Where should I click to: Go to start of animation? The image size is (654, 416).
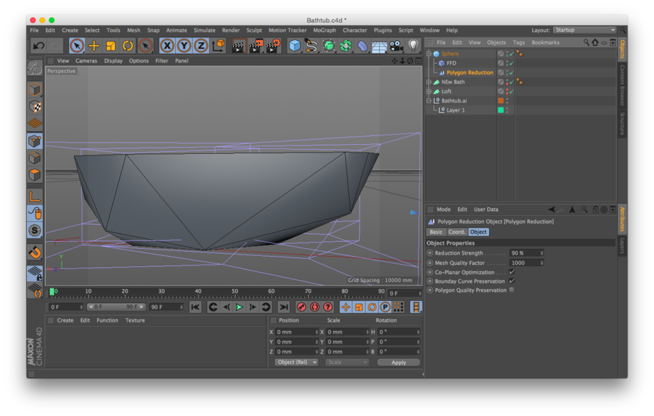coord(195,307)
